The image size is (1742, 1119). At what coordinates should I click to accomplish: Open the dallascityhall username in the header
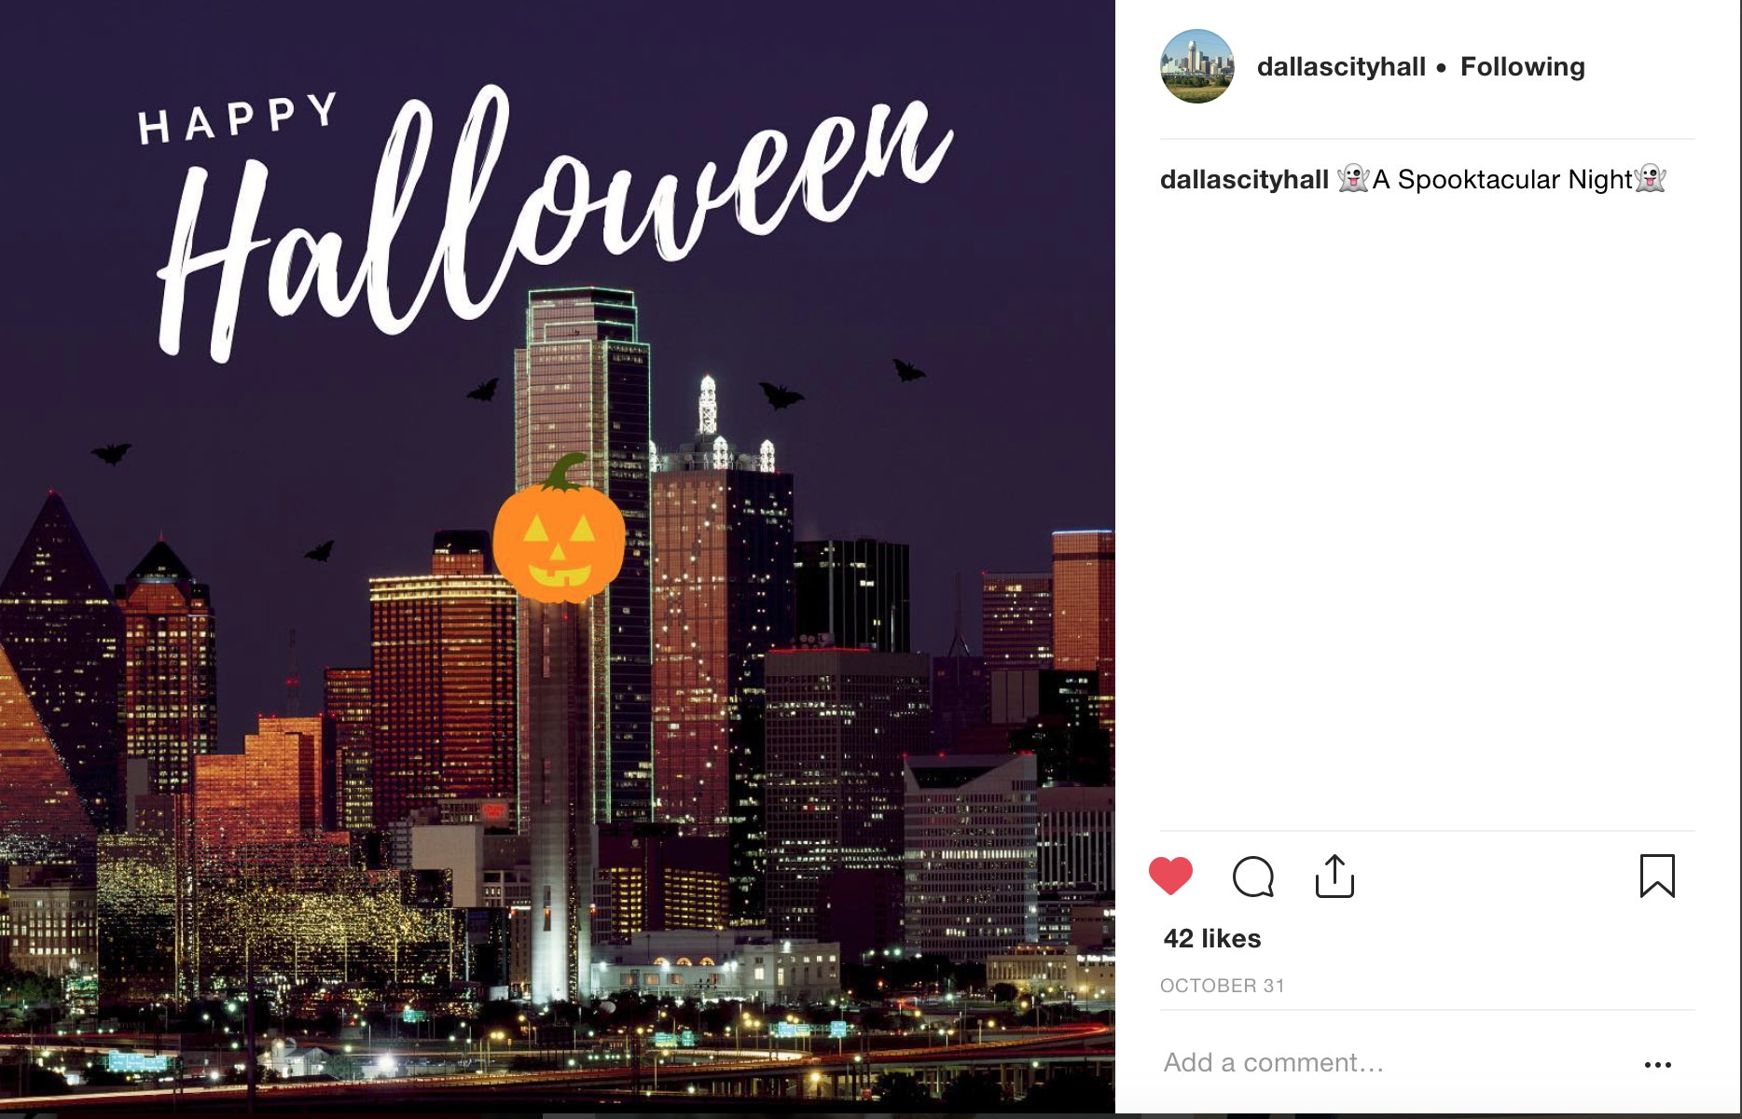pos(1341,66)
